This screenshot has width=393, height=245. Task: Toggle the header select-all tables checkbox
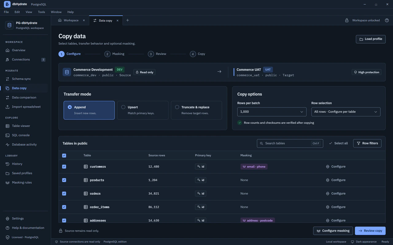pos(64,156)
